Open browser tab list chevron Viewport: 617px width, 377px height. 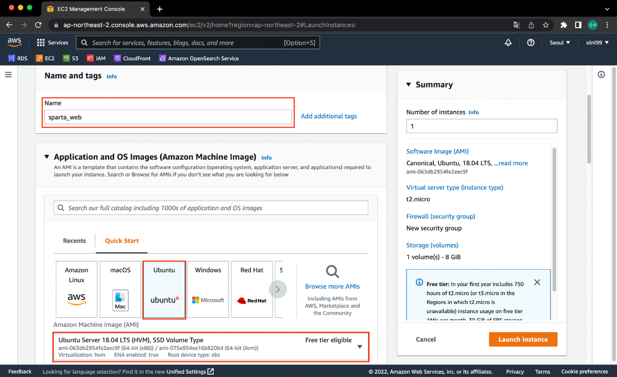607,9
